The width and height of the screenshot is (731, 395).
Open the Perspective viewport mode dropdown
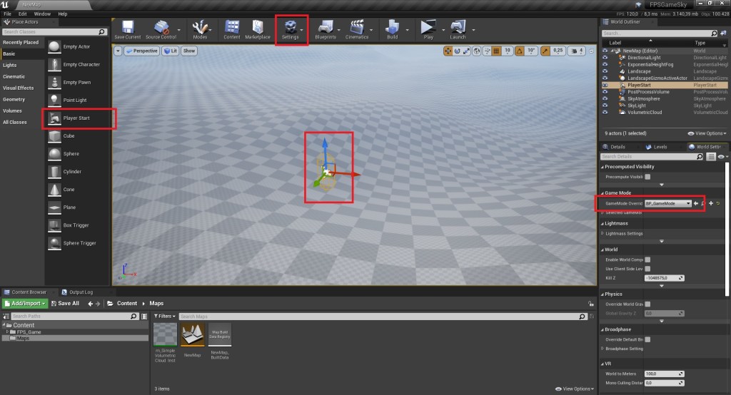[141, 51]
